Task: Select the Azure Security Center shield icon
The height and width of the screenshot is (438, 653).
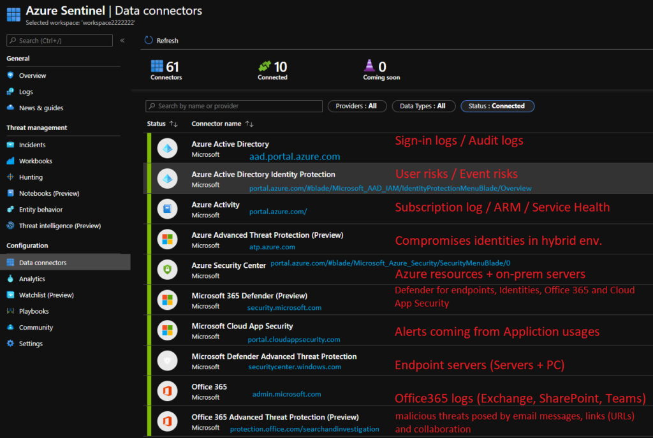Action: tap(168, 270)
